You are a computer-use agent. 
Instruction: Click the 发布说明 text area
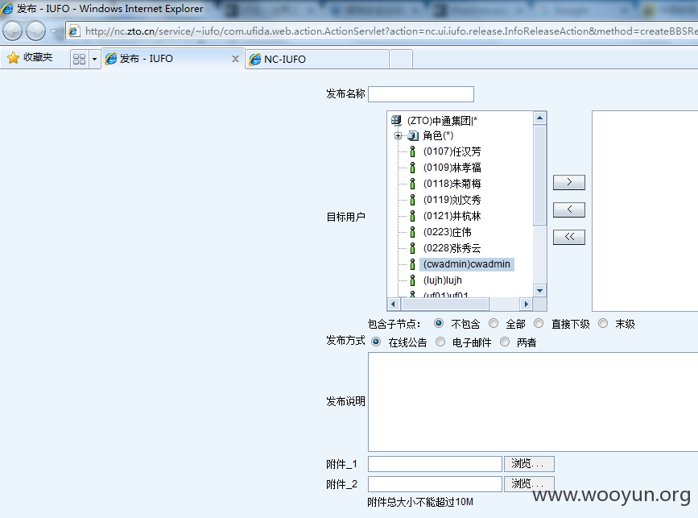point(533,402)
